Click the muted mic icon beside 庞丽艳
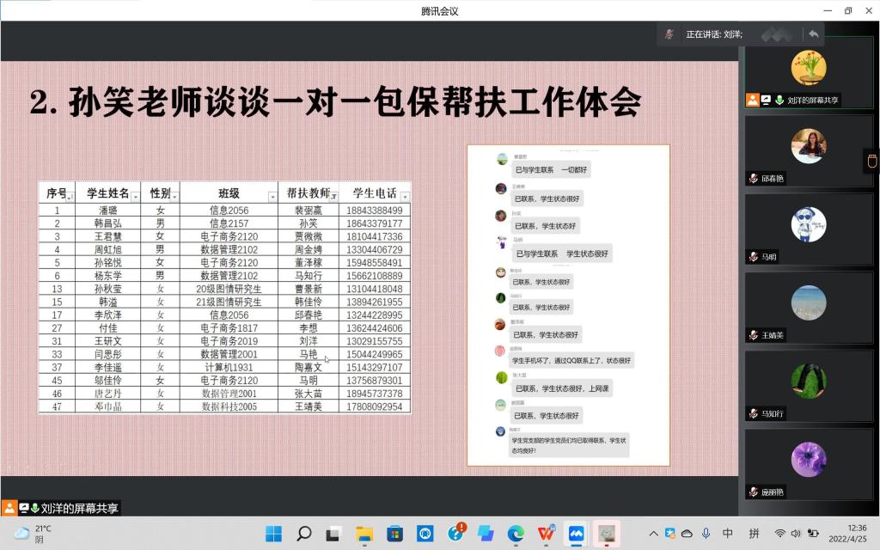 coord(753,492)
